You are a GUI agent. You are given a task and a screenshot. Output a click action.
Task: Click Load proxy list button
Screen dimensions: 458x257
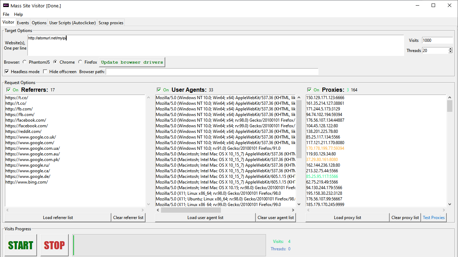tap(347, 218)
